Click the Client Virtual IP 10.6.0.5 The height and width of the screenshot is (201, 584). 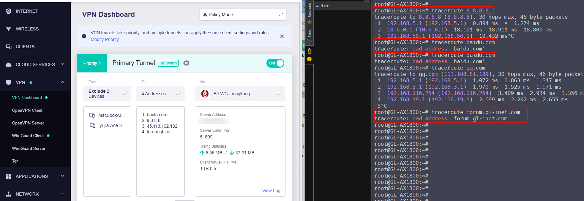(208, 169)
